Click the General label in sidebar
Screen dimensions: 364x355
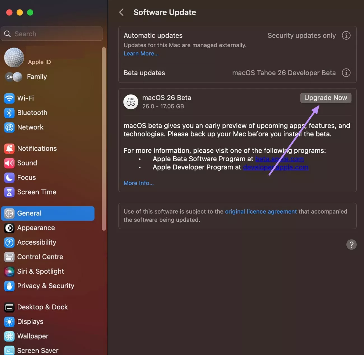point(29,213)
